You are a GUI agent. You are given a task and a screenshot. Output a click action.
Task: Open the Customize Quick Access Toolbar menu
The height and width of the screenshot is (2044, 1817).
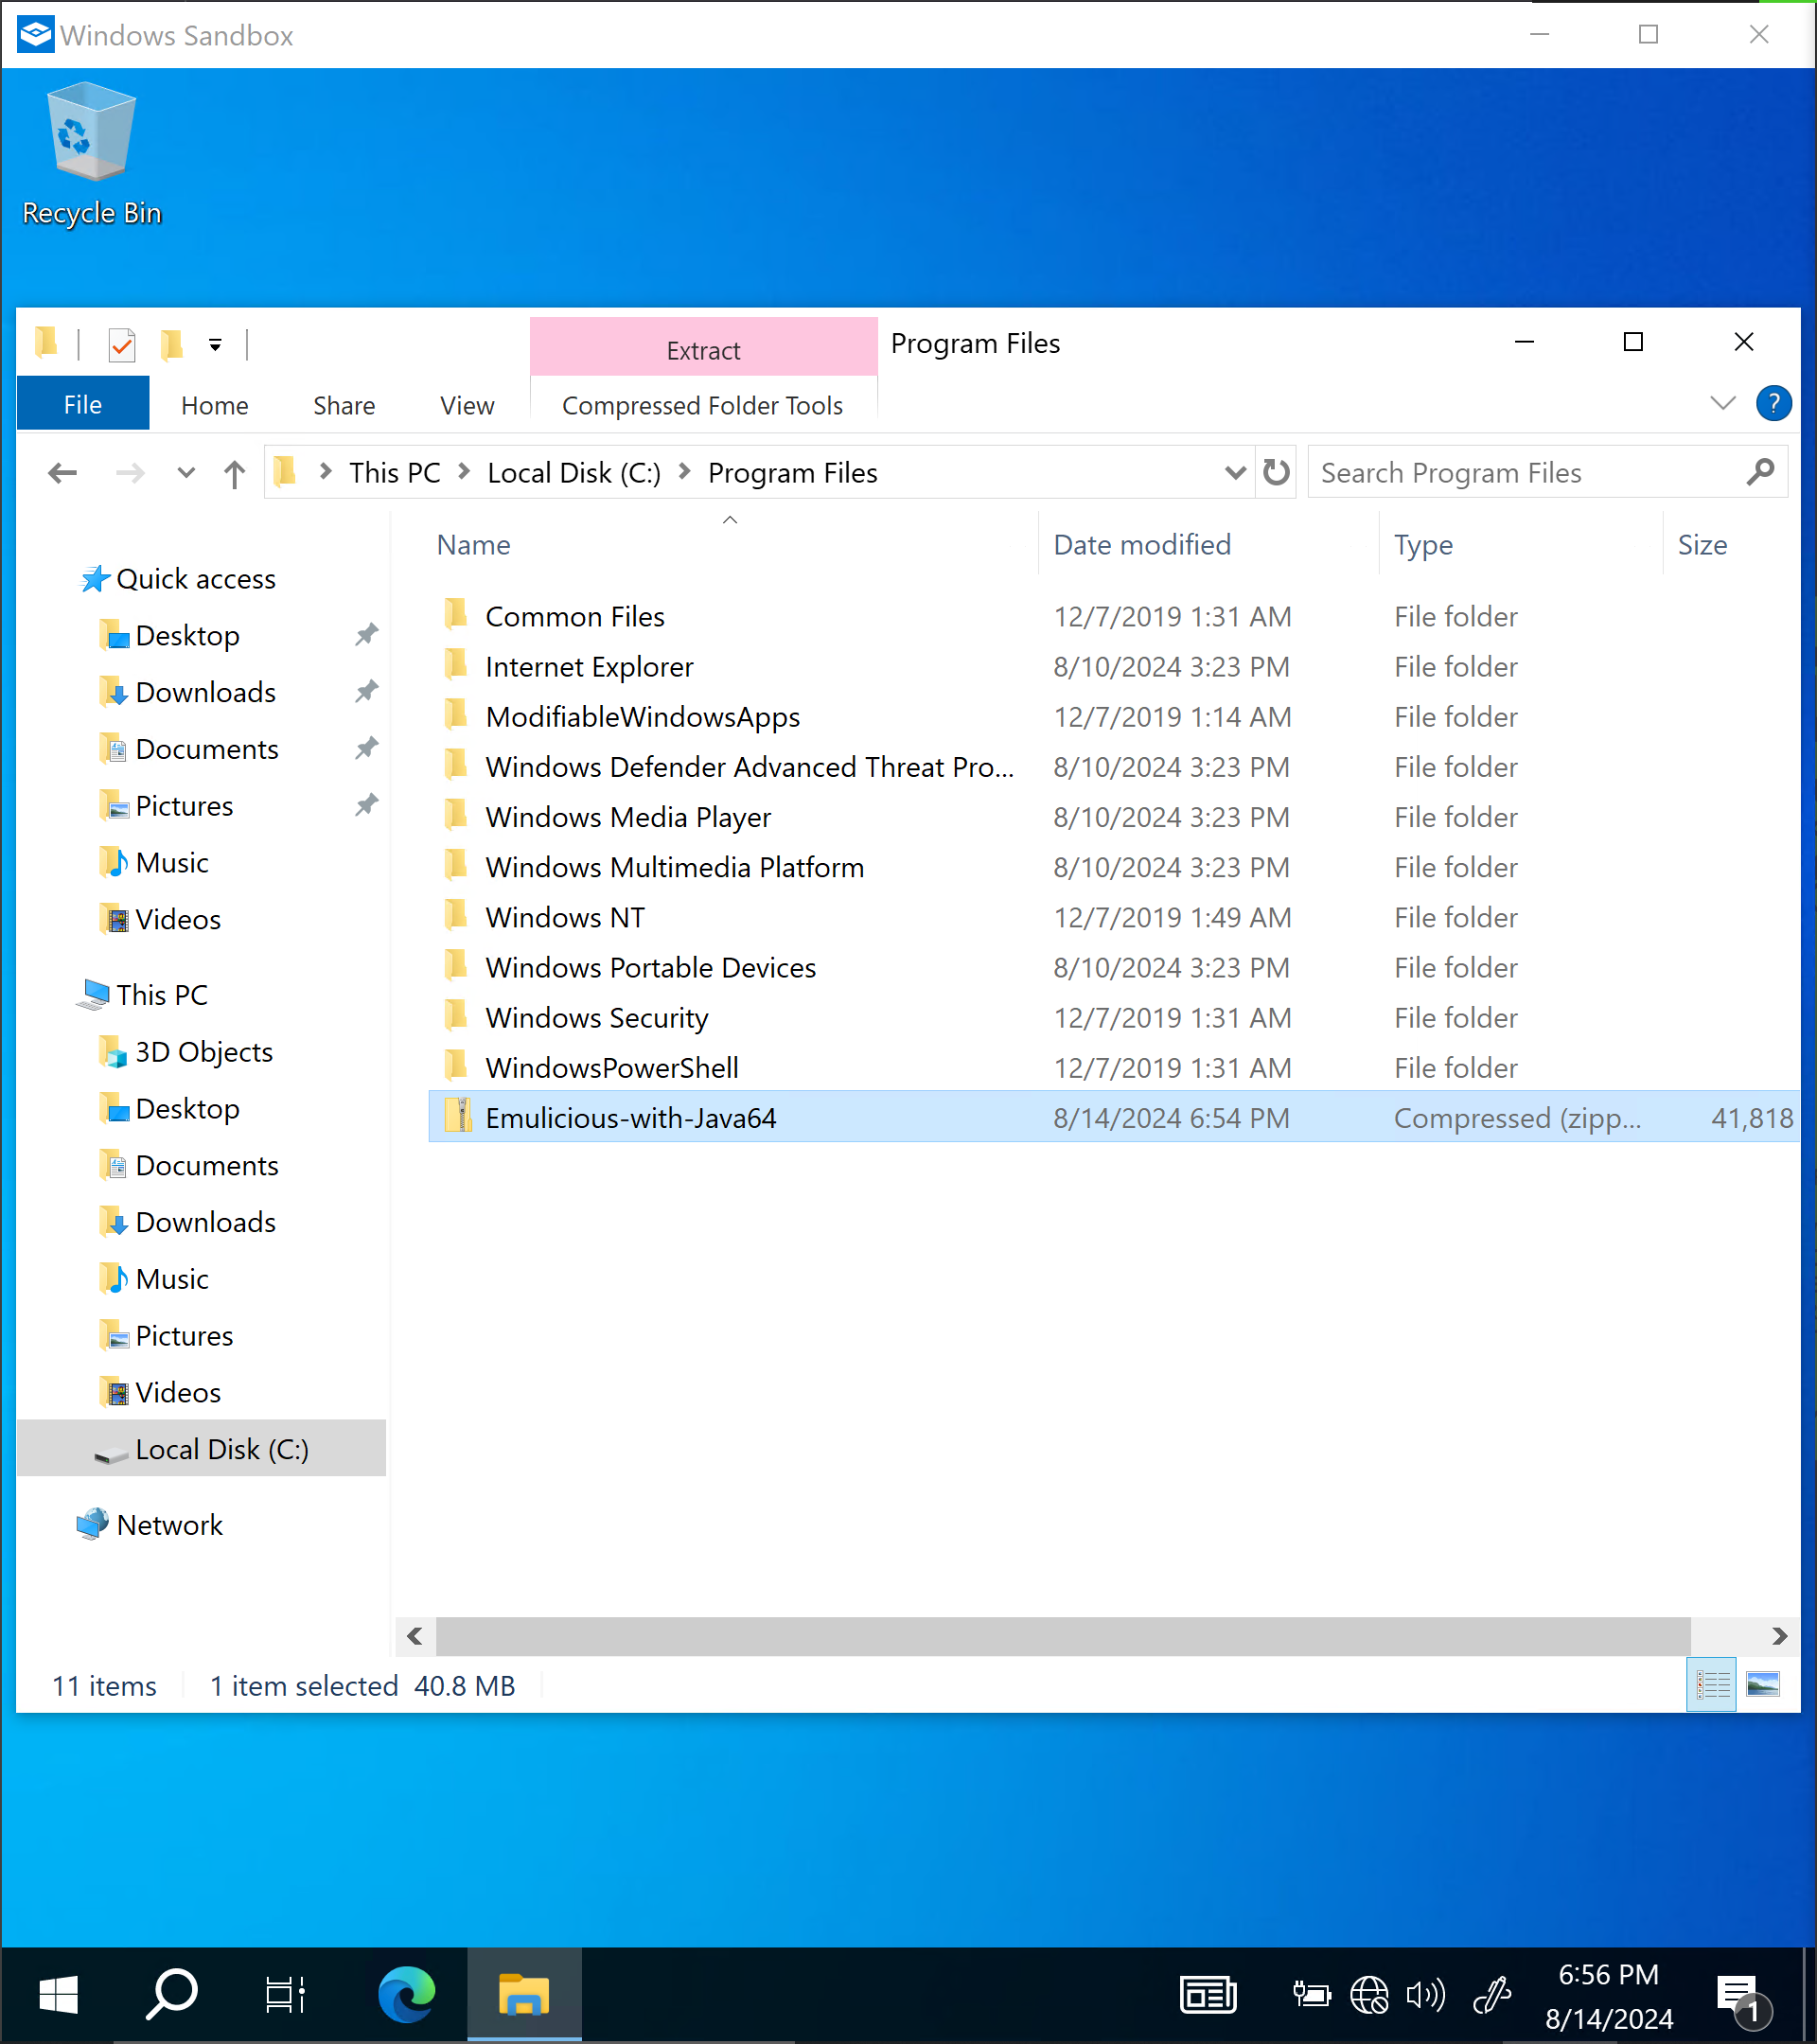pos(214,345)
